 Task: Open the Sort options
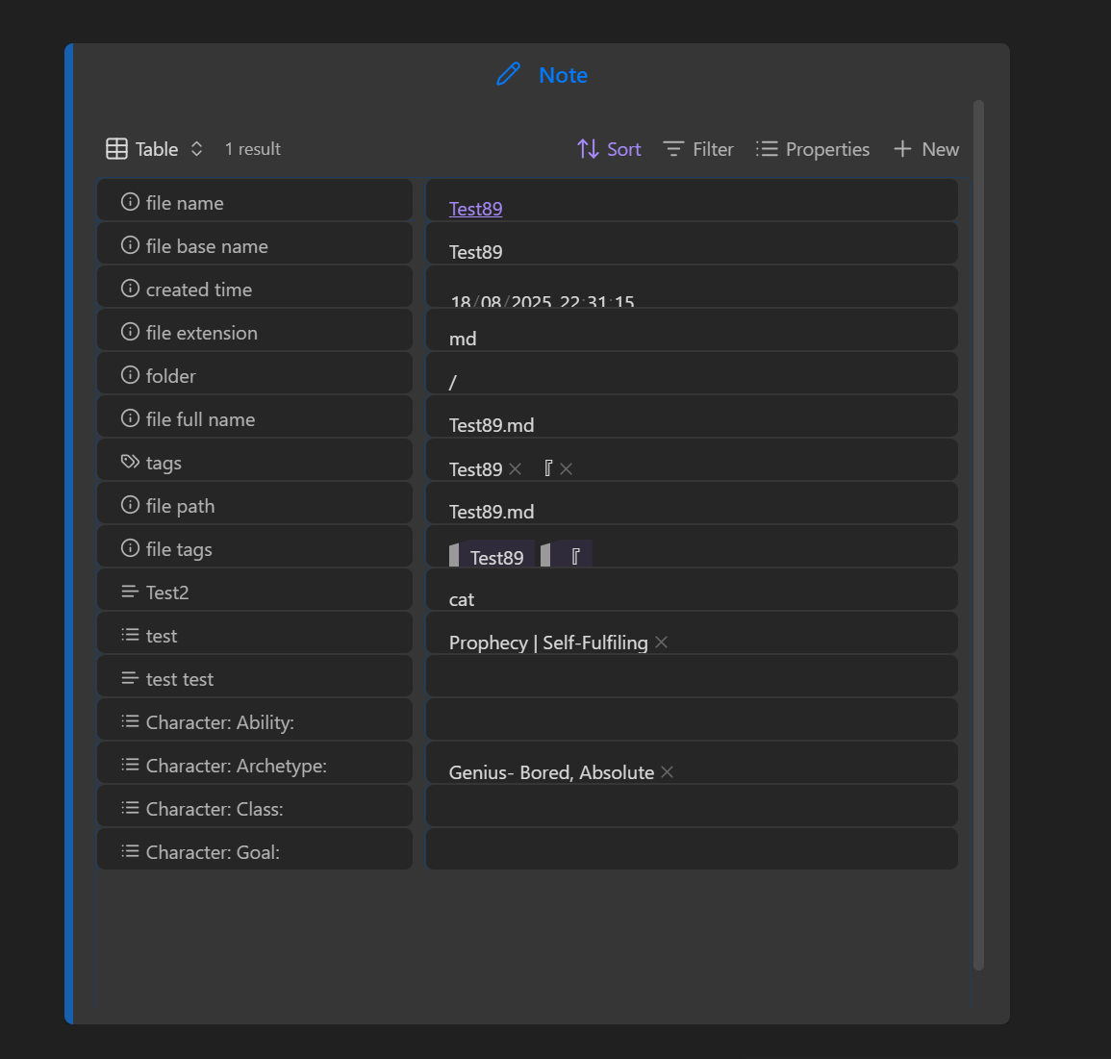pyautogui.click(x=609, y=149)
